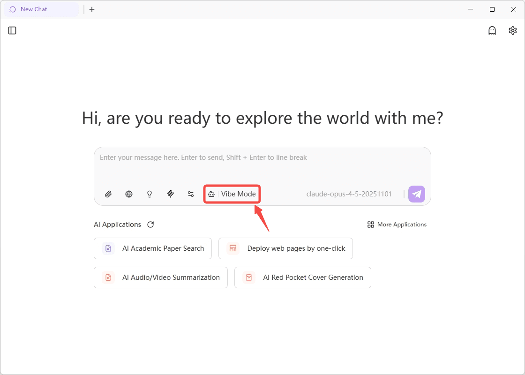Open AI Red Pocket Cover Generation

(x=303, y=277)
